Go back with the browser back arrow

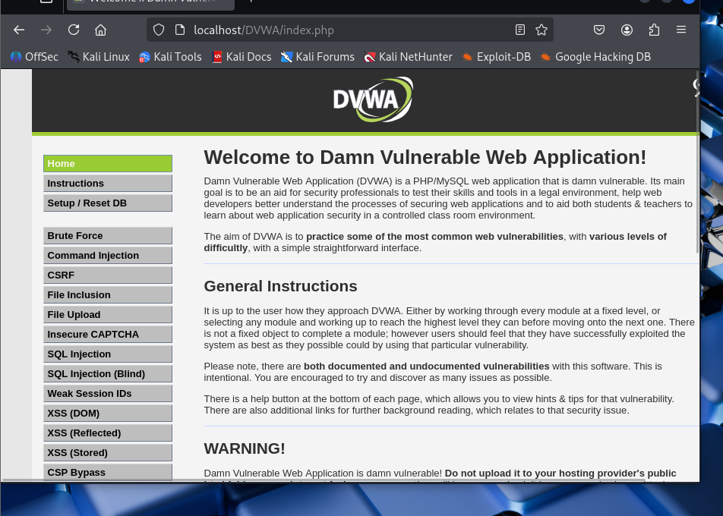pos(19,30)
